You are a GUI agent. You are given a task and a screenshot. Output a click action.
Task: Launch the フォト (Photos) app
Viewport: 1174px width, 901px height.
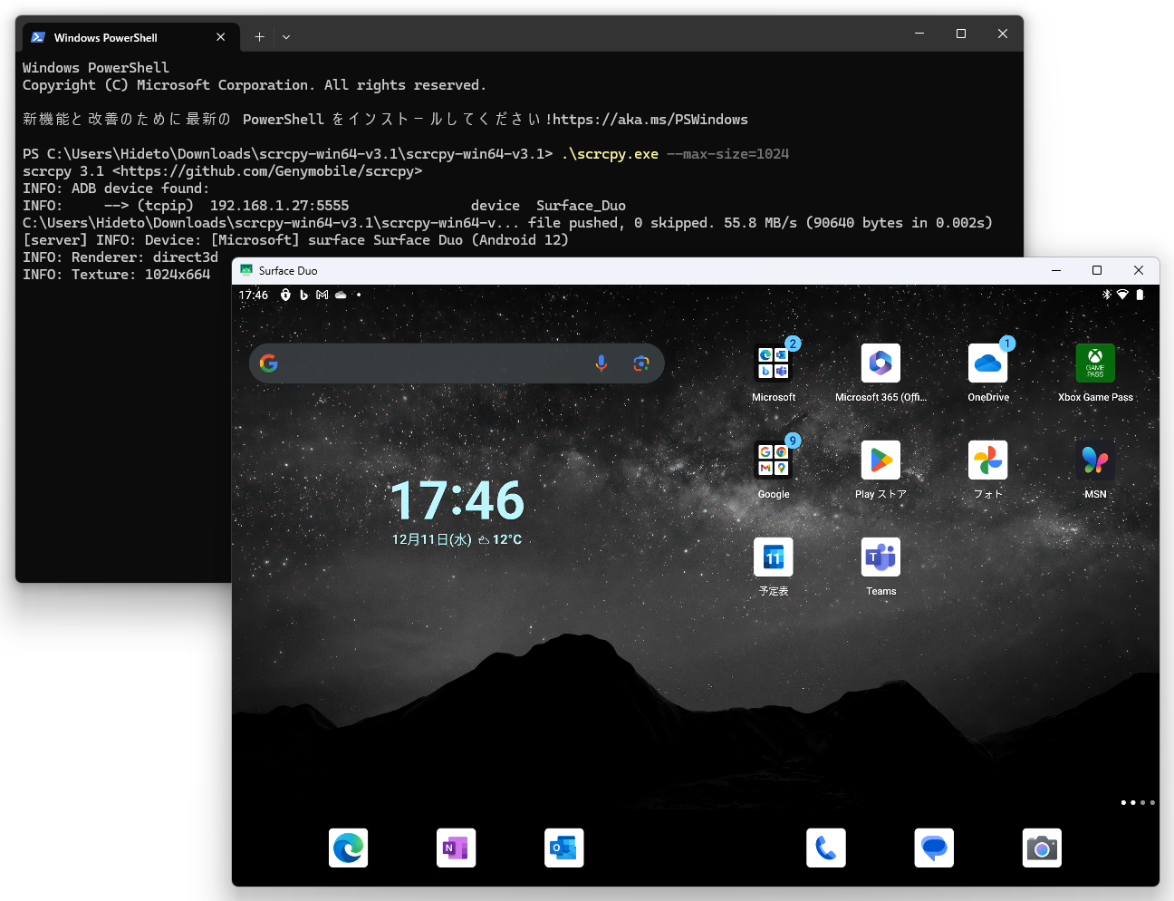point(987,460)
